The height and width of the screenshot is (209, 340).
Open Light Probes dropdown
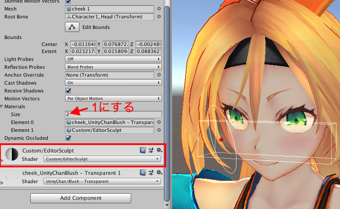pyautogui.click(x=113, y=59)
